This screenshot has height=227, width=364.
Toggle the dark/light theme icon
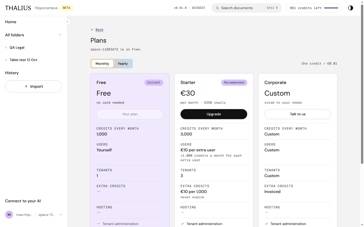[350, 8]
